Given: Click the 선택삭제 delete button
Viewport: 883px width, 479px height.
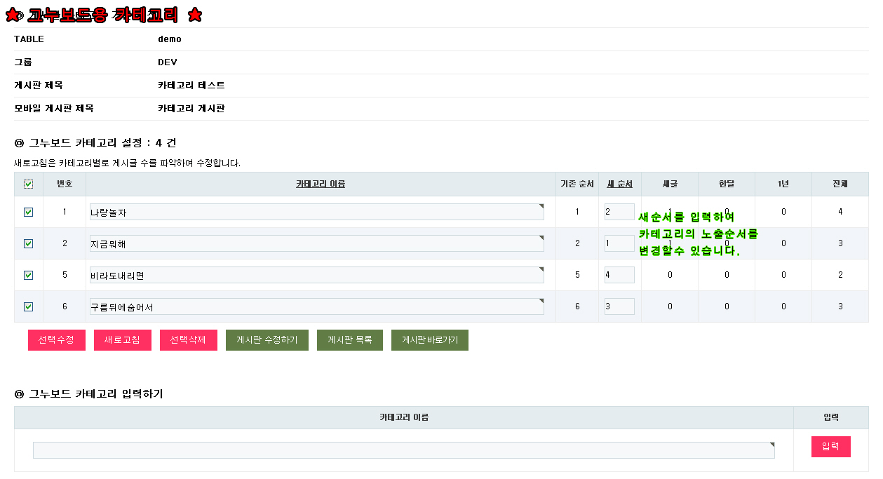Looking at the screenshot, I should click(188, 340).
